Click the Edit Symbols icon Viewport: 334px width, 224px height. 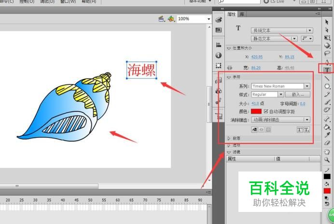coord(171,19)
